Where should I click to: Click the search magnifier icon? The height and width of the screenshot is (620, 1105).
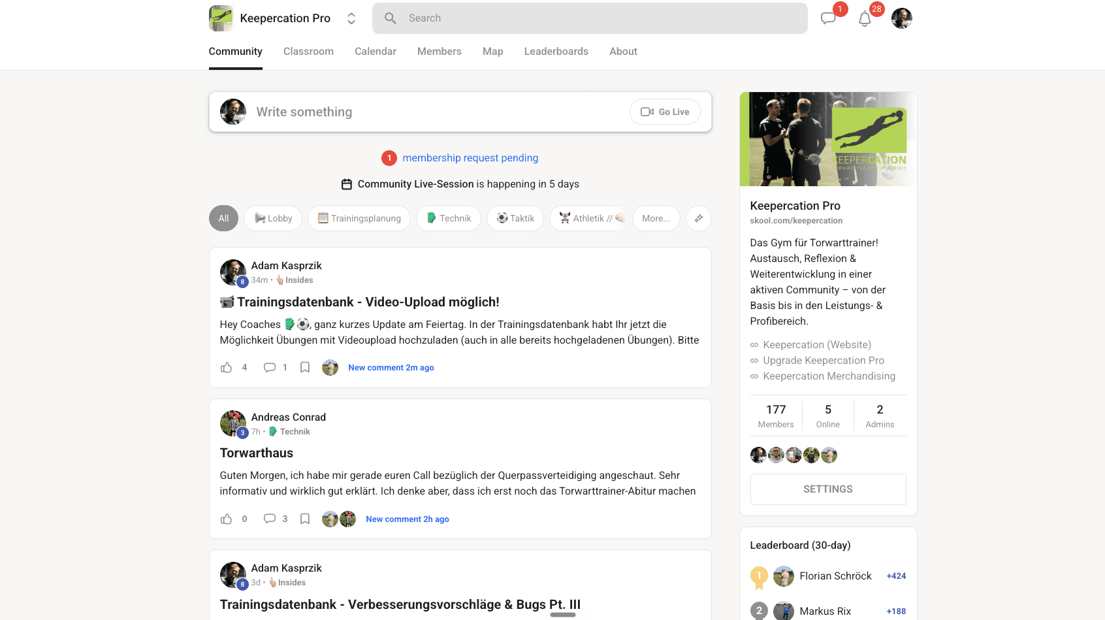tap(391, 18)
